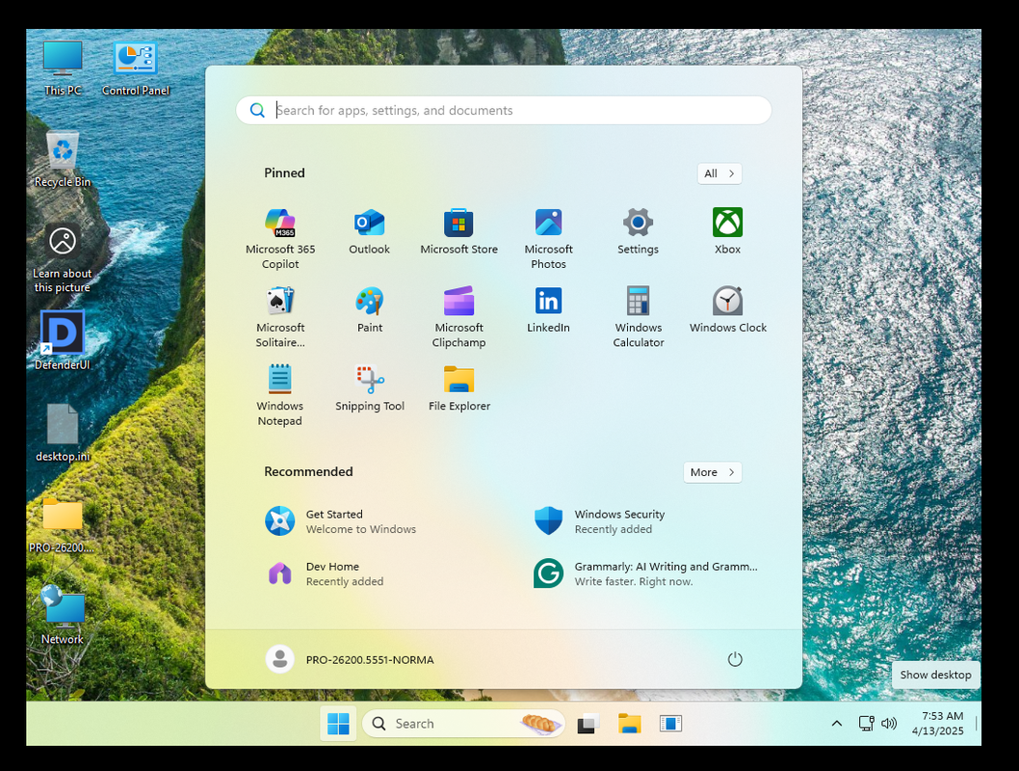Launch Outlook from pinned apps
1019x771 pixels.
click(x=369, y=231)
